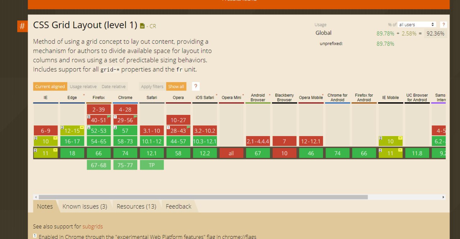Click the UC Browser 11.8 cell
This screenshot has width=460, height=239.
coord(417,153)
